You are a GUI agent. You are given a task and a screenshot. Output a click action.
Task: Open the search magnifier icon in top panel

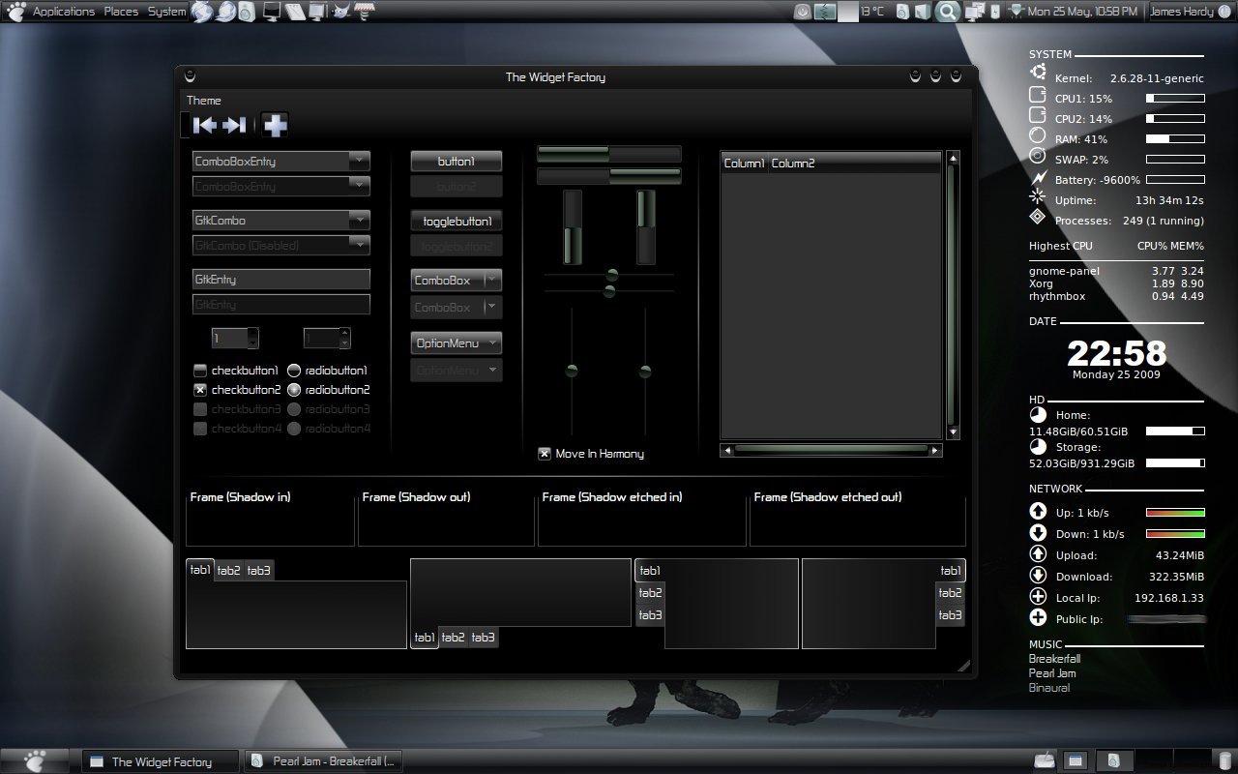tap(948, 12)
